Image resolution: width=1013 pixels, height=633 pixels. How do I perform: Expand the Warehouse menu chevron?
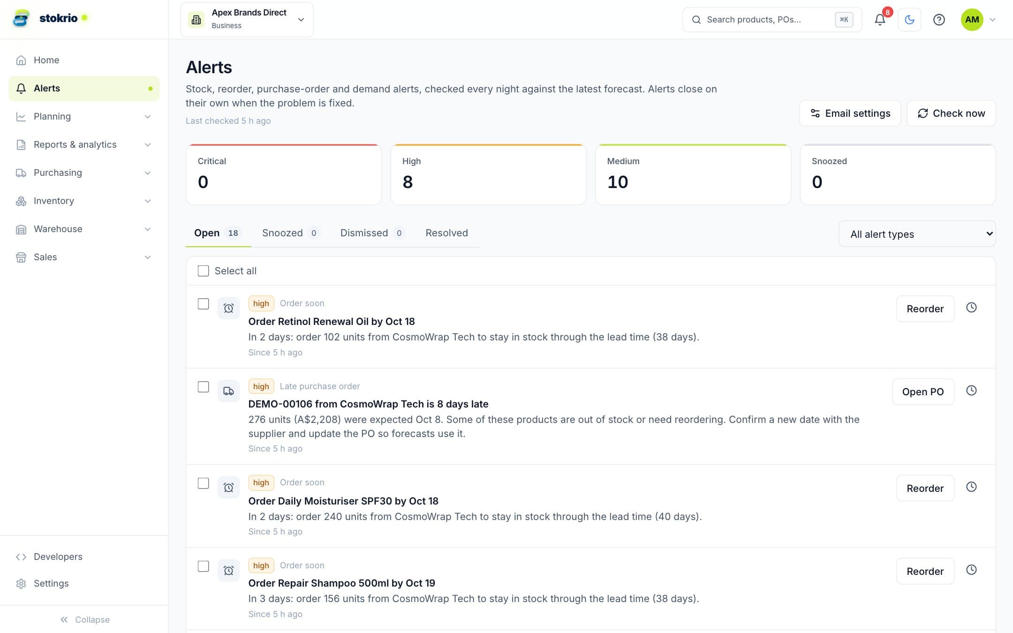(148, 229)
